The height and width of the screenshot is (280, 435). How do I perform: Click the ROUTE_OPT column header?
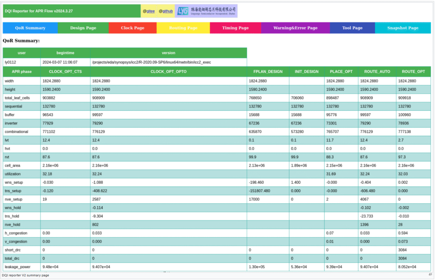pyautogui.click(x=413, y=72)
